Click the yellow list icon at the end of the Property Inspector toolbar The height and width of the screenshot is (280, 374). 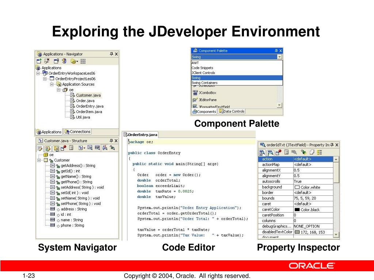[x=320, y=152]
